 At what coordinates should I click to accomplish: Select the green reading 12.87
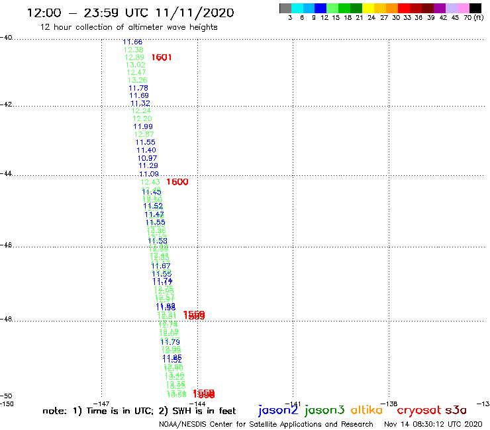click(144, 134)
